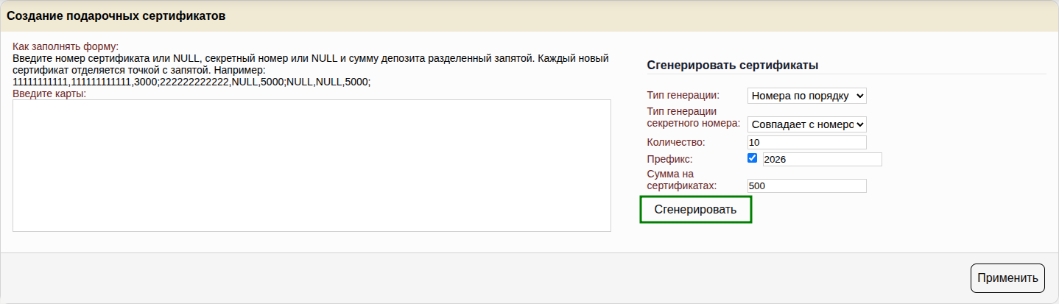Click the 'Тип генерации:' label

click(683, 95)
